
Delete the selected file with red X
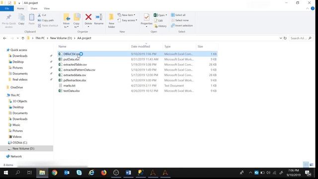click(x=88, y=20)
